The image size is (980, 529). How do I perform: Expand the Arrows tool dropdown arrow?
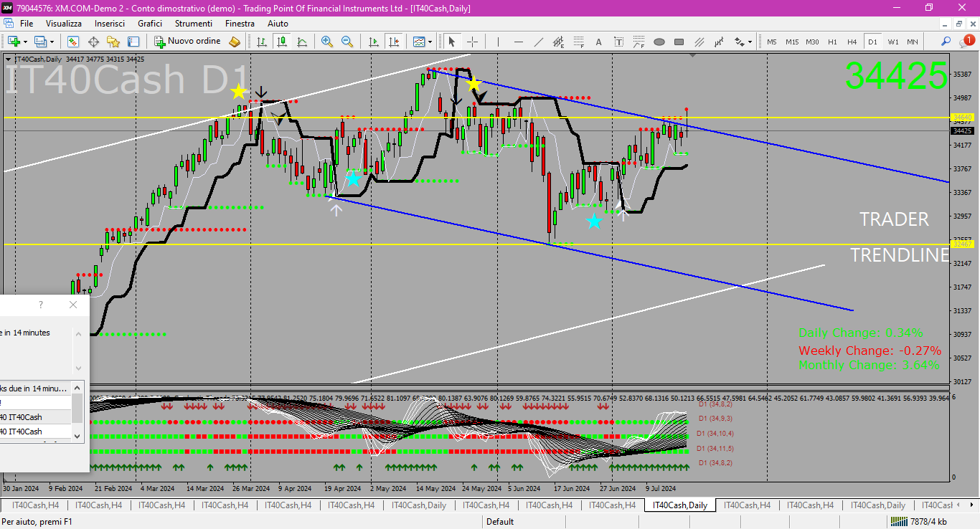coord(750,42)
